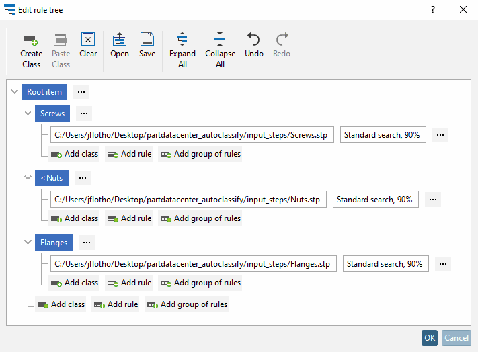Add rule under Nuts
This screenshot has height=352, width=478.
[129, 218]
